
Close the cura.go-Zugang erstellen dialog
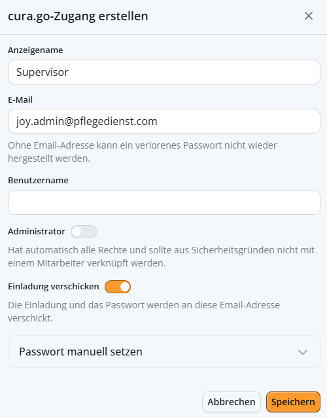[309, 16]
